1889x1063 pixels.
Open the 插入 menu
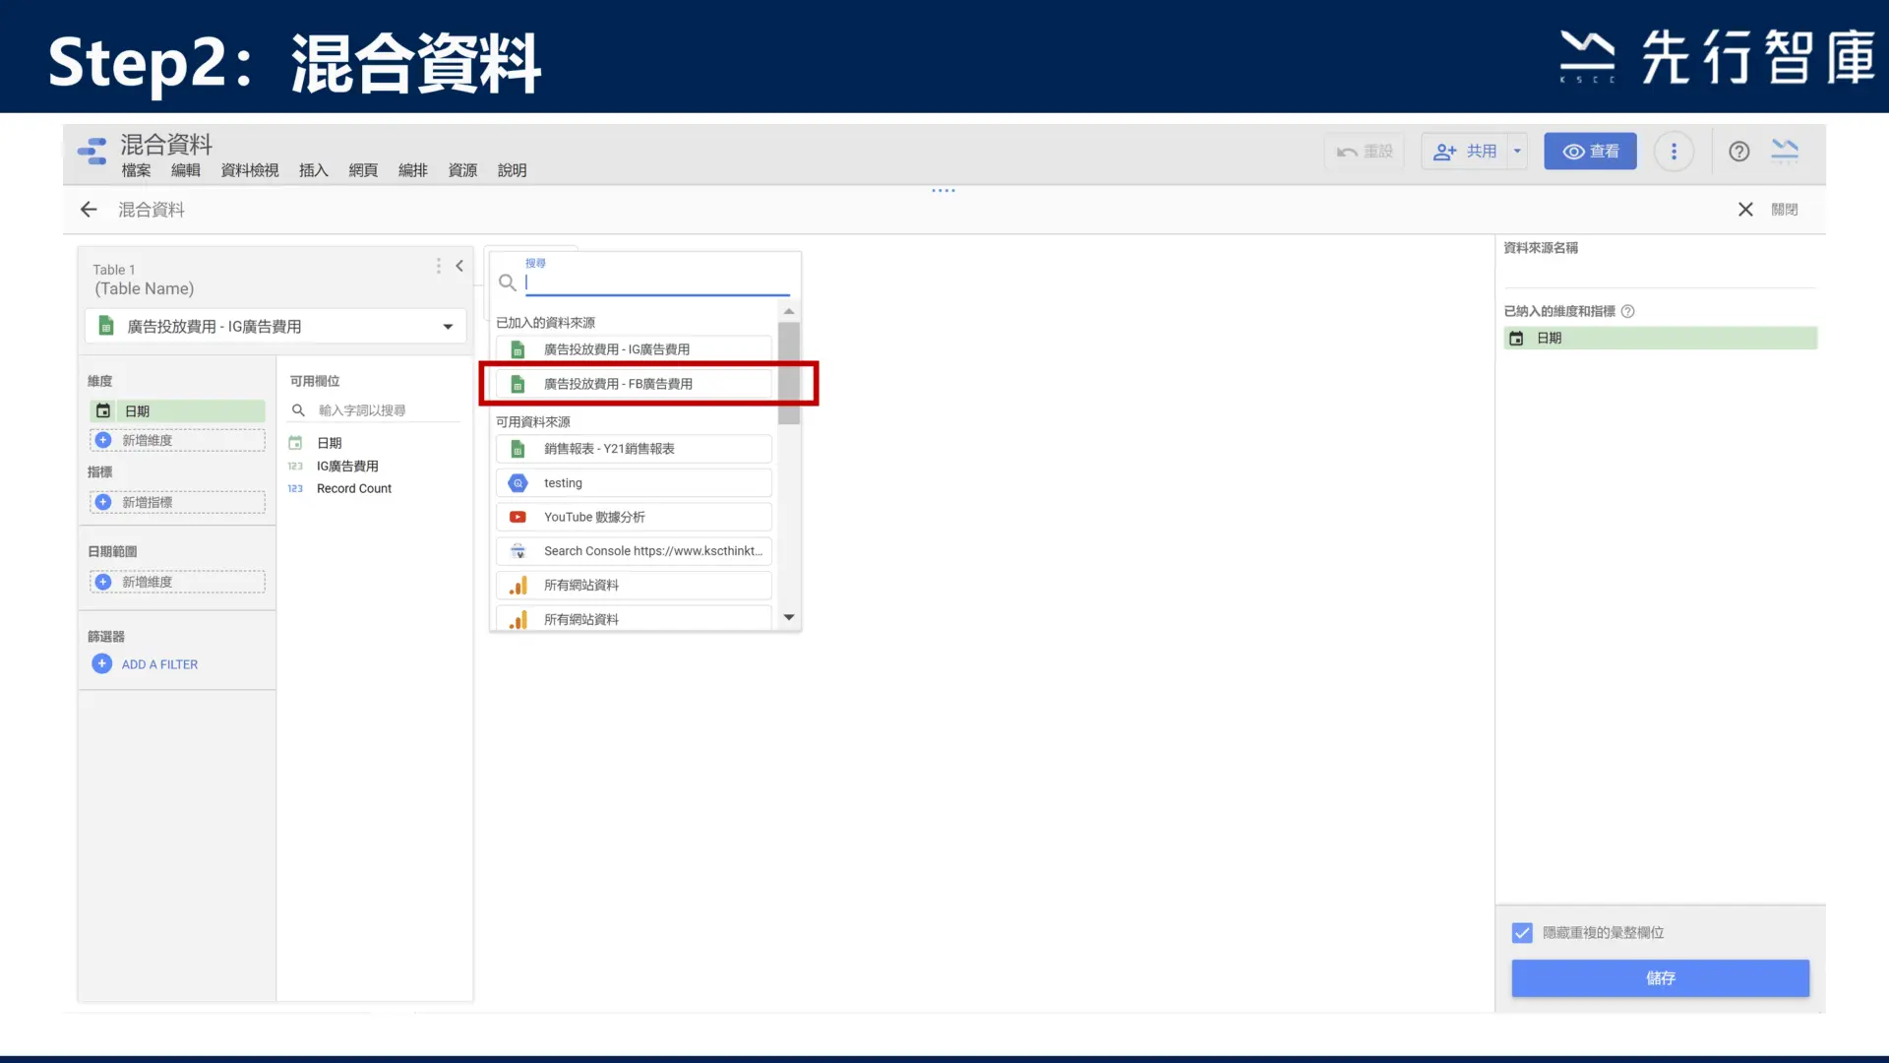tap(313, 170)
